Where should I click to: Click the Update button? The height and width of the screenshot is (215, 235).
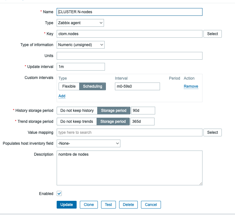[67, 205]
